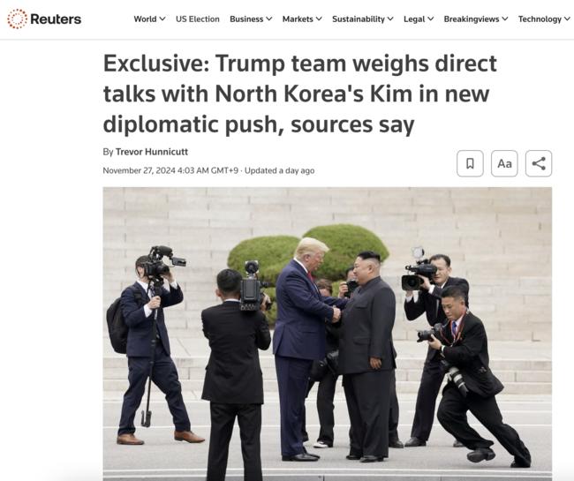Expand the World menu chevron

[162, 19]
